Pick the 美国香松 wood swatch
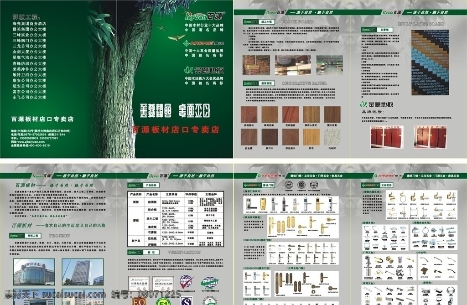 coord(249,114)
